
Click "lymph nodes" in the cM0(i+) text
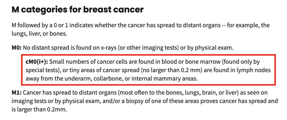tap(256, 71)
